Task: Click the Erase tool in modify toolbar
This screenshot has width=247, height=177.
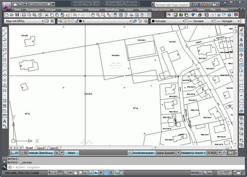Action: (242, 30)
